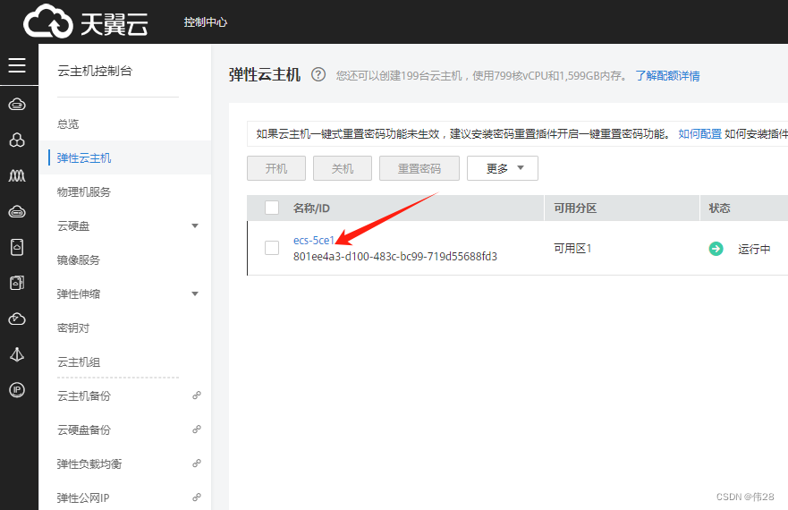Screen dimensions: 788x510
Task: Expand the 弹性伸缩 submenu arrow
Action: 195,293
